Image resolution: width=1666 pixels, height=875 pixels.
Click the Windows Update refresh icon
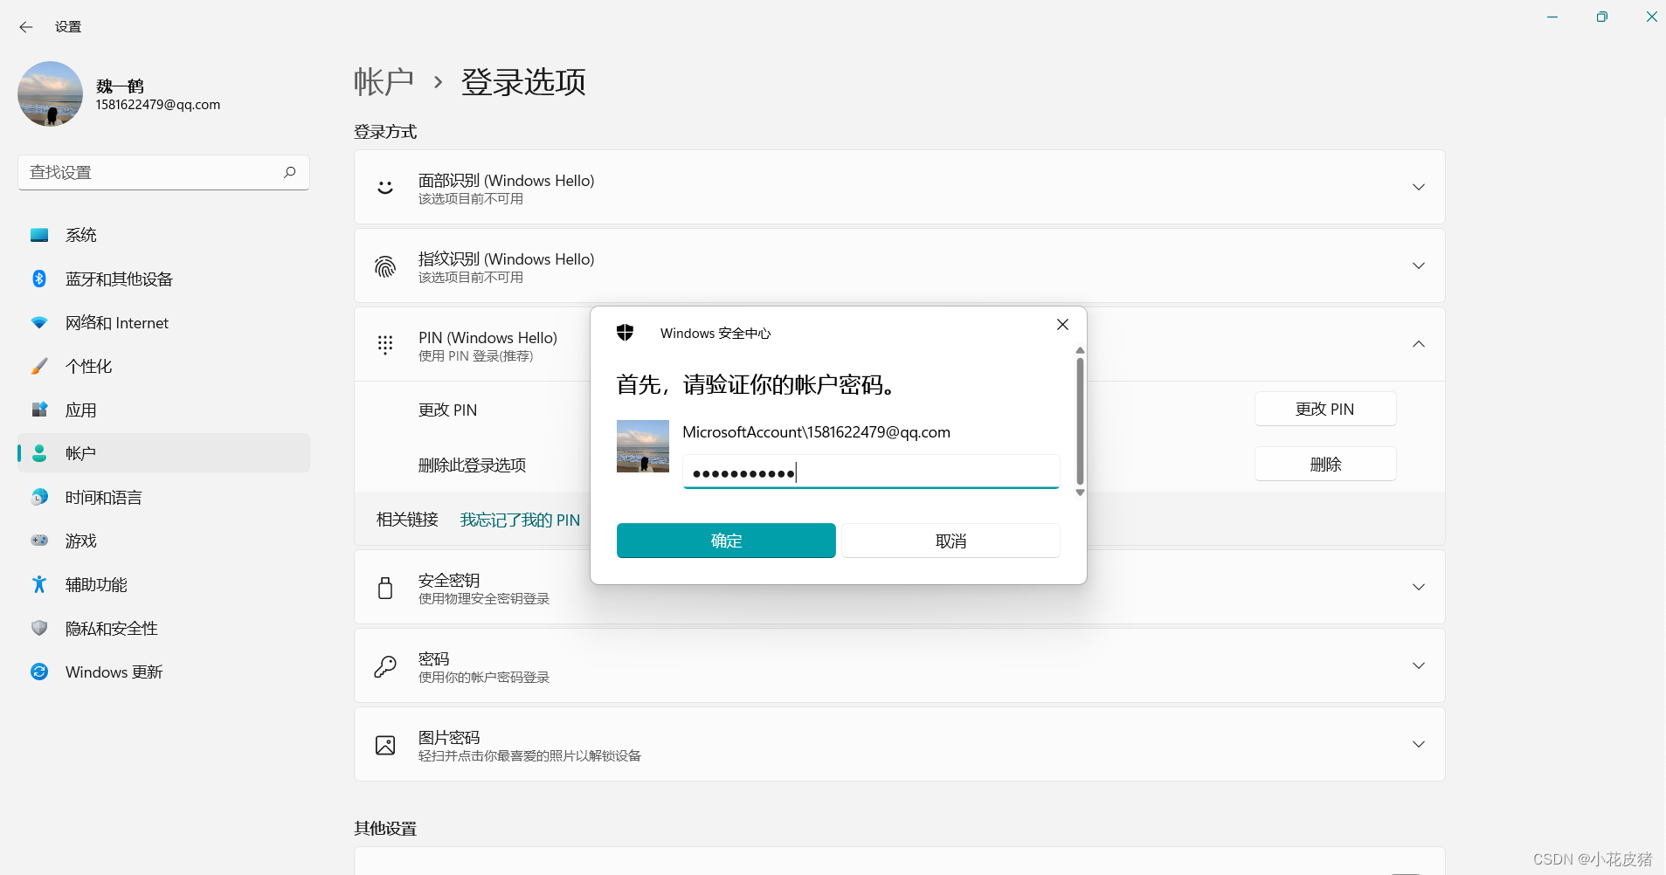[x=39, y=672]
